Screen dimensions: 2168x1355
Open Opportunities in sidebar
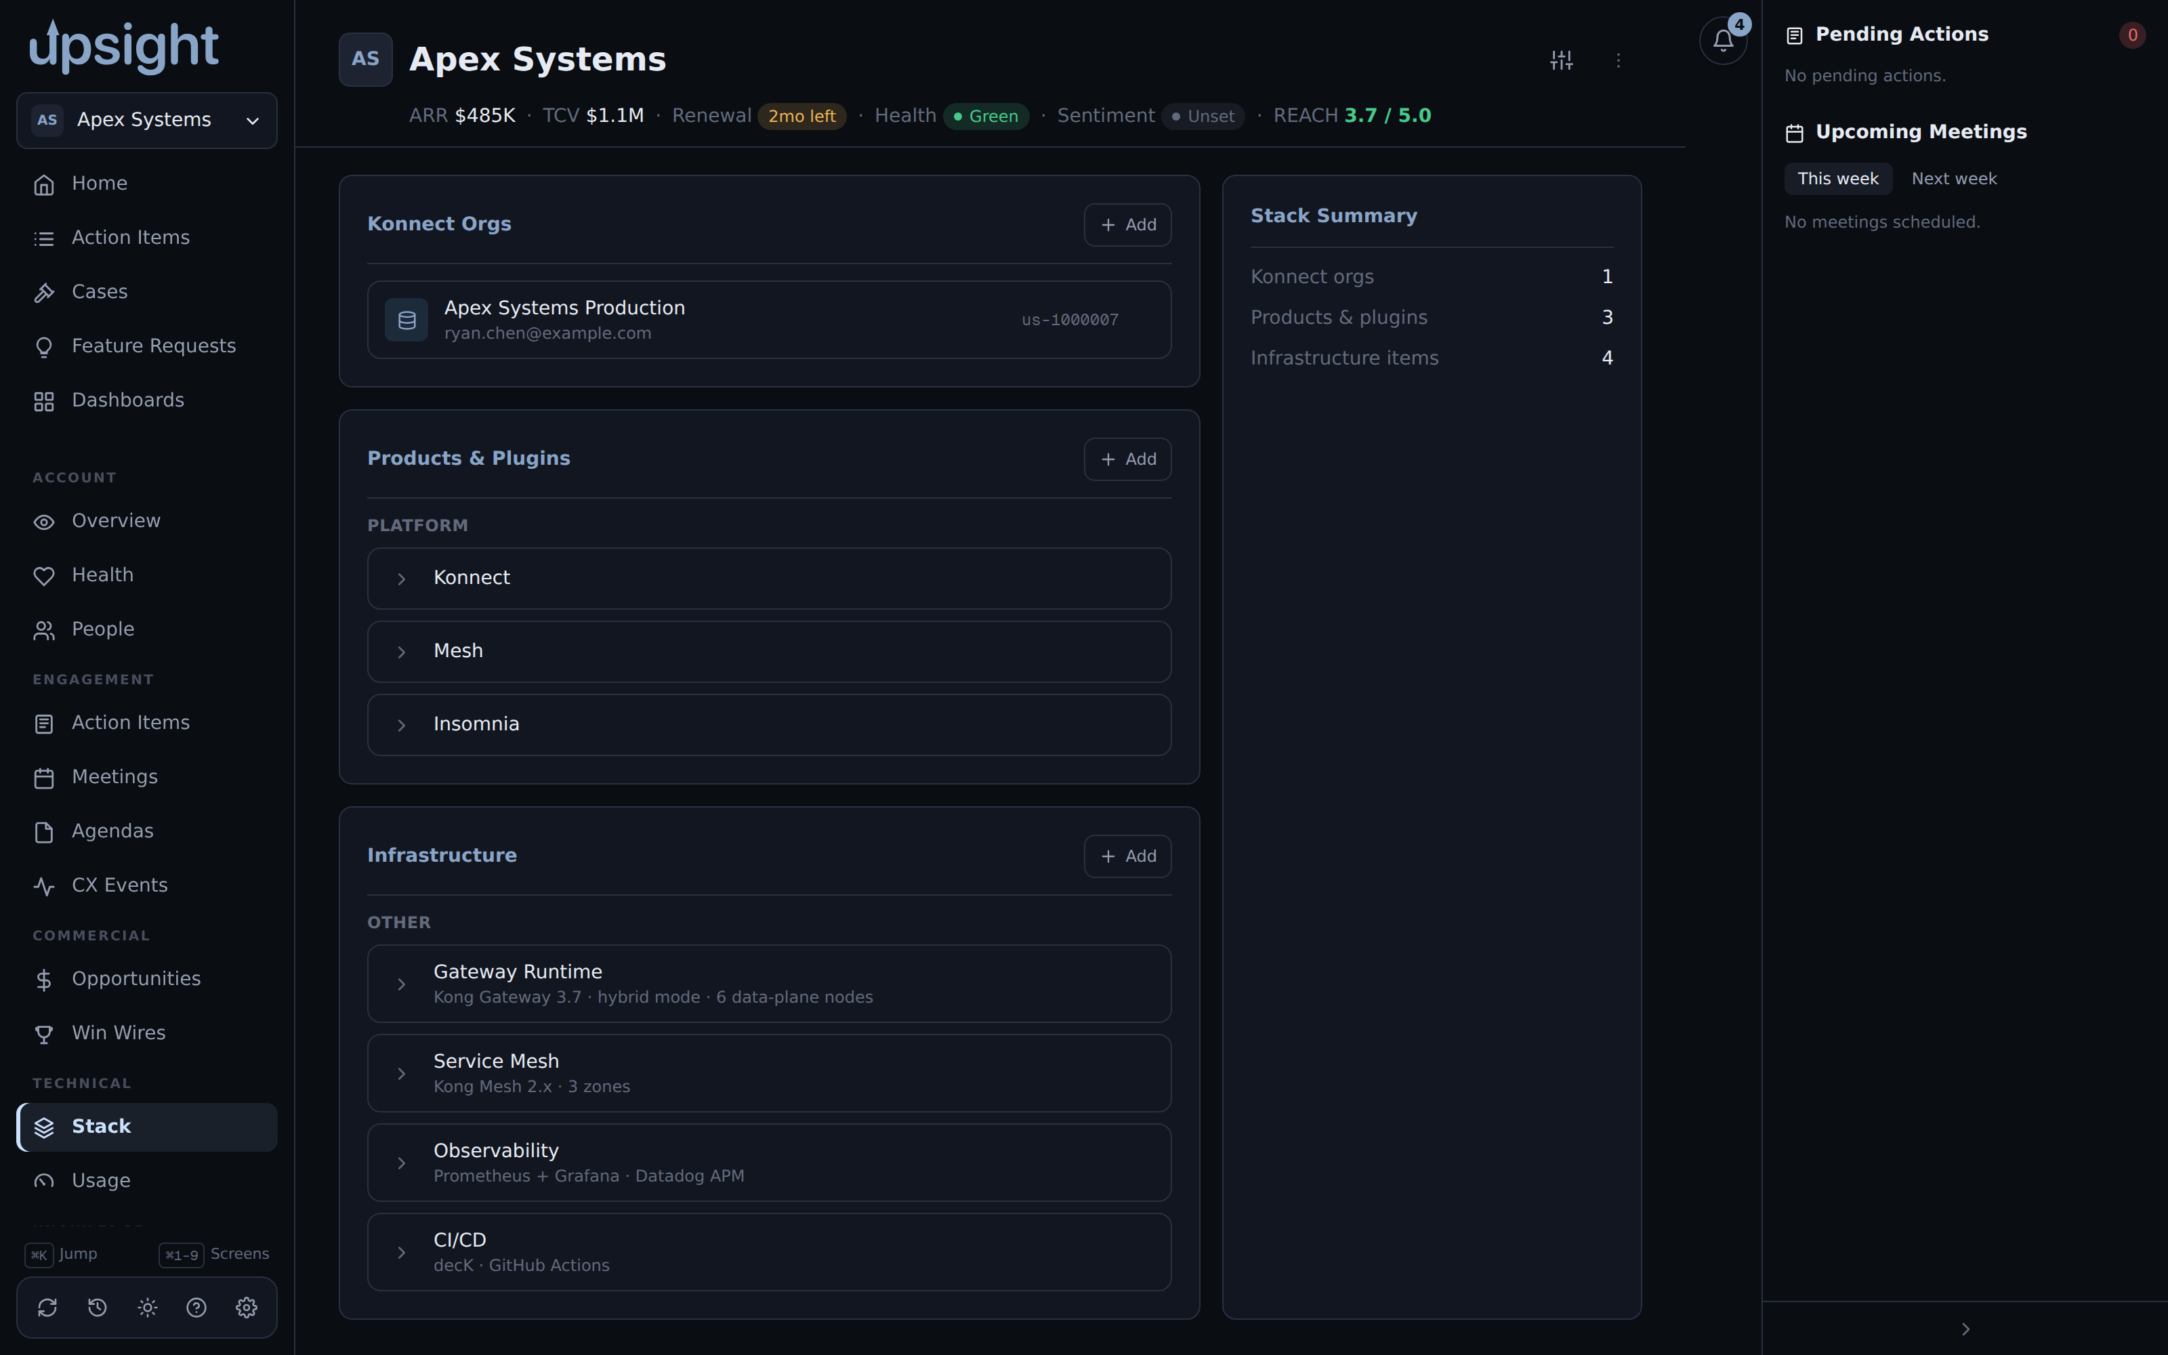tap(147, 978)
